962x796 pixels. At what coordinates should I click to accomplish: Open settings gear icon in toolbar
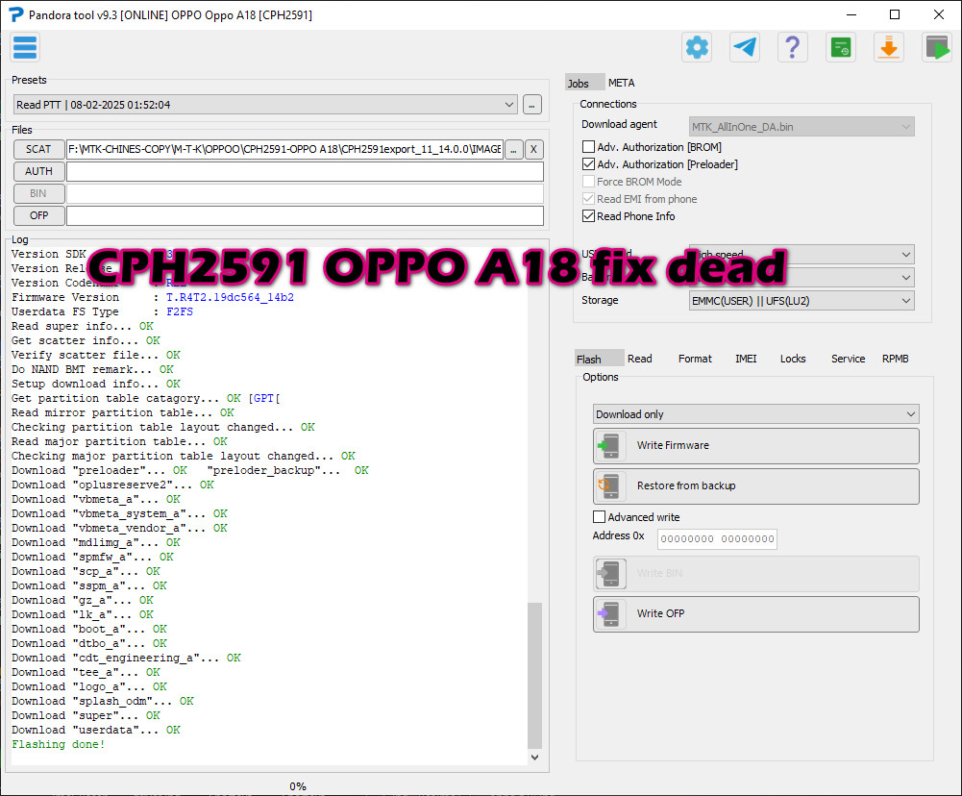coord(697,47)
